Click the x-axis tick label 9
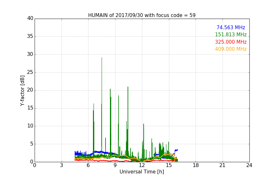This screenshot has height=185, width=277. [x=115, y=165]
